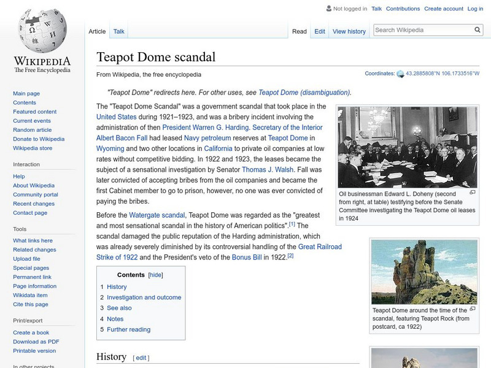Open the Bonus Bill link
Screen dimensions: 491x368
(x=247, y=257)
